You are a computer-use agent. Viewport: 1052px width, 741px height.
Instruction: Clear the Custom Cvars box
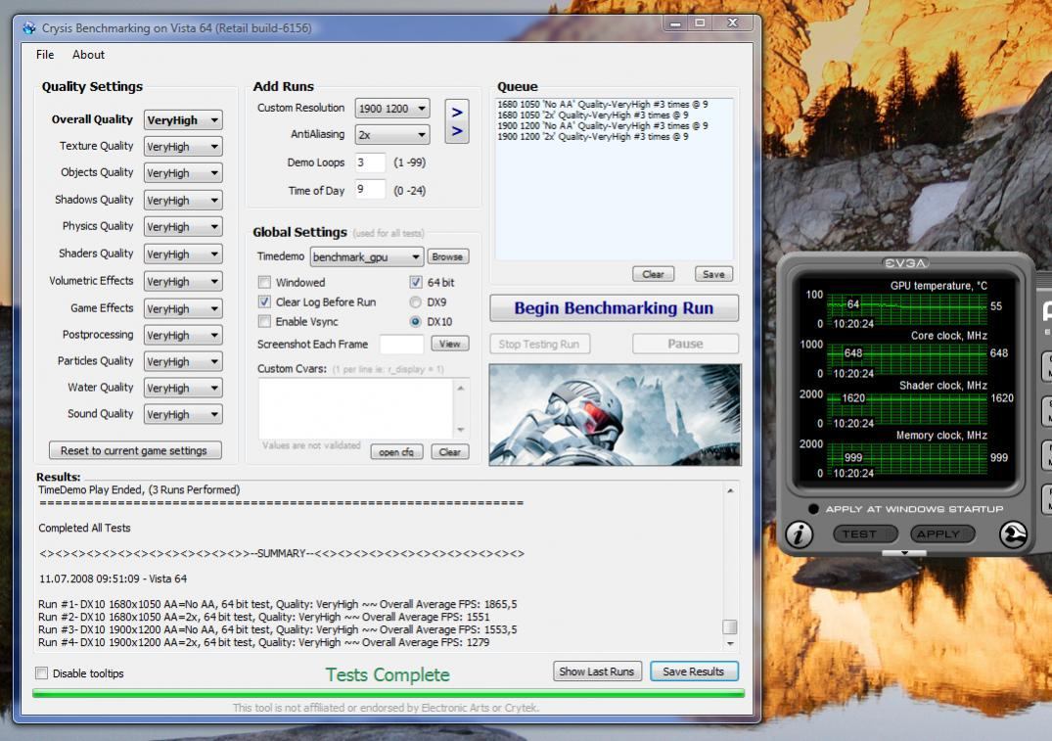pyautogui.click(x=449, y=451)
